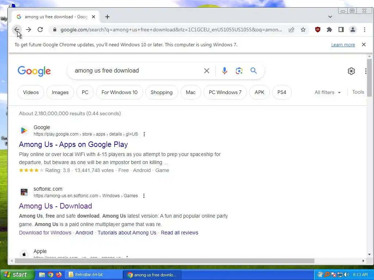Viewport: 374px width, 280px height.
Task: Bookmark this page with the star icon
Action: point(303,30)
